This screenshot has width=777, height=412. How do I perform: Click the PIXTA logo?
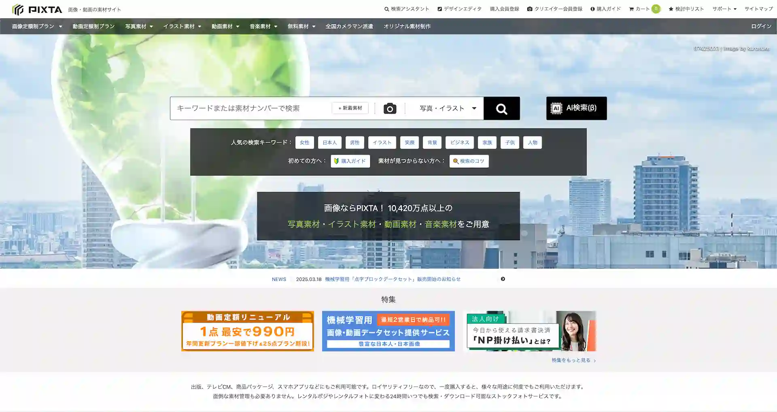tap(37, 9)
